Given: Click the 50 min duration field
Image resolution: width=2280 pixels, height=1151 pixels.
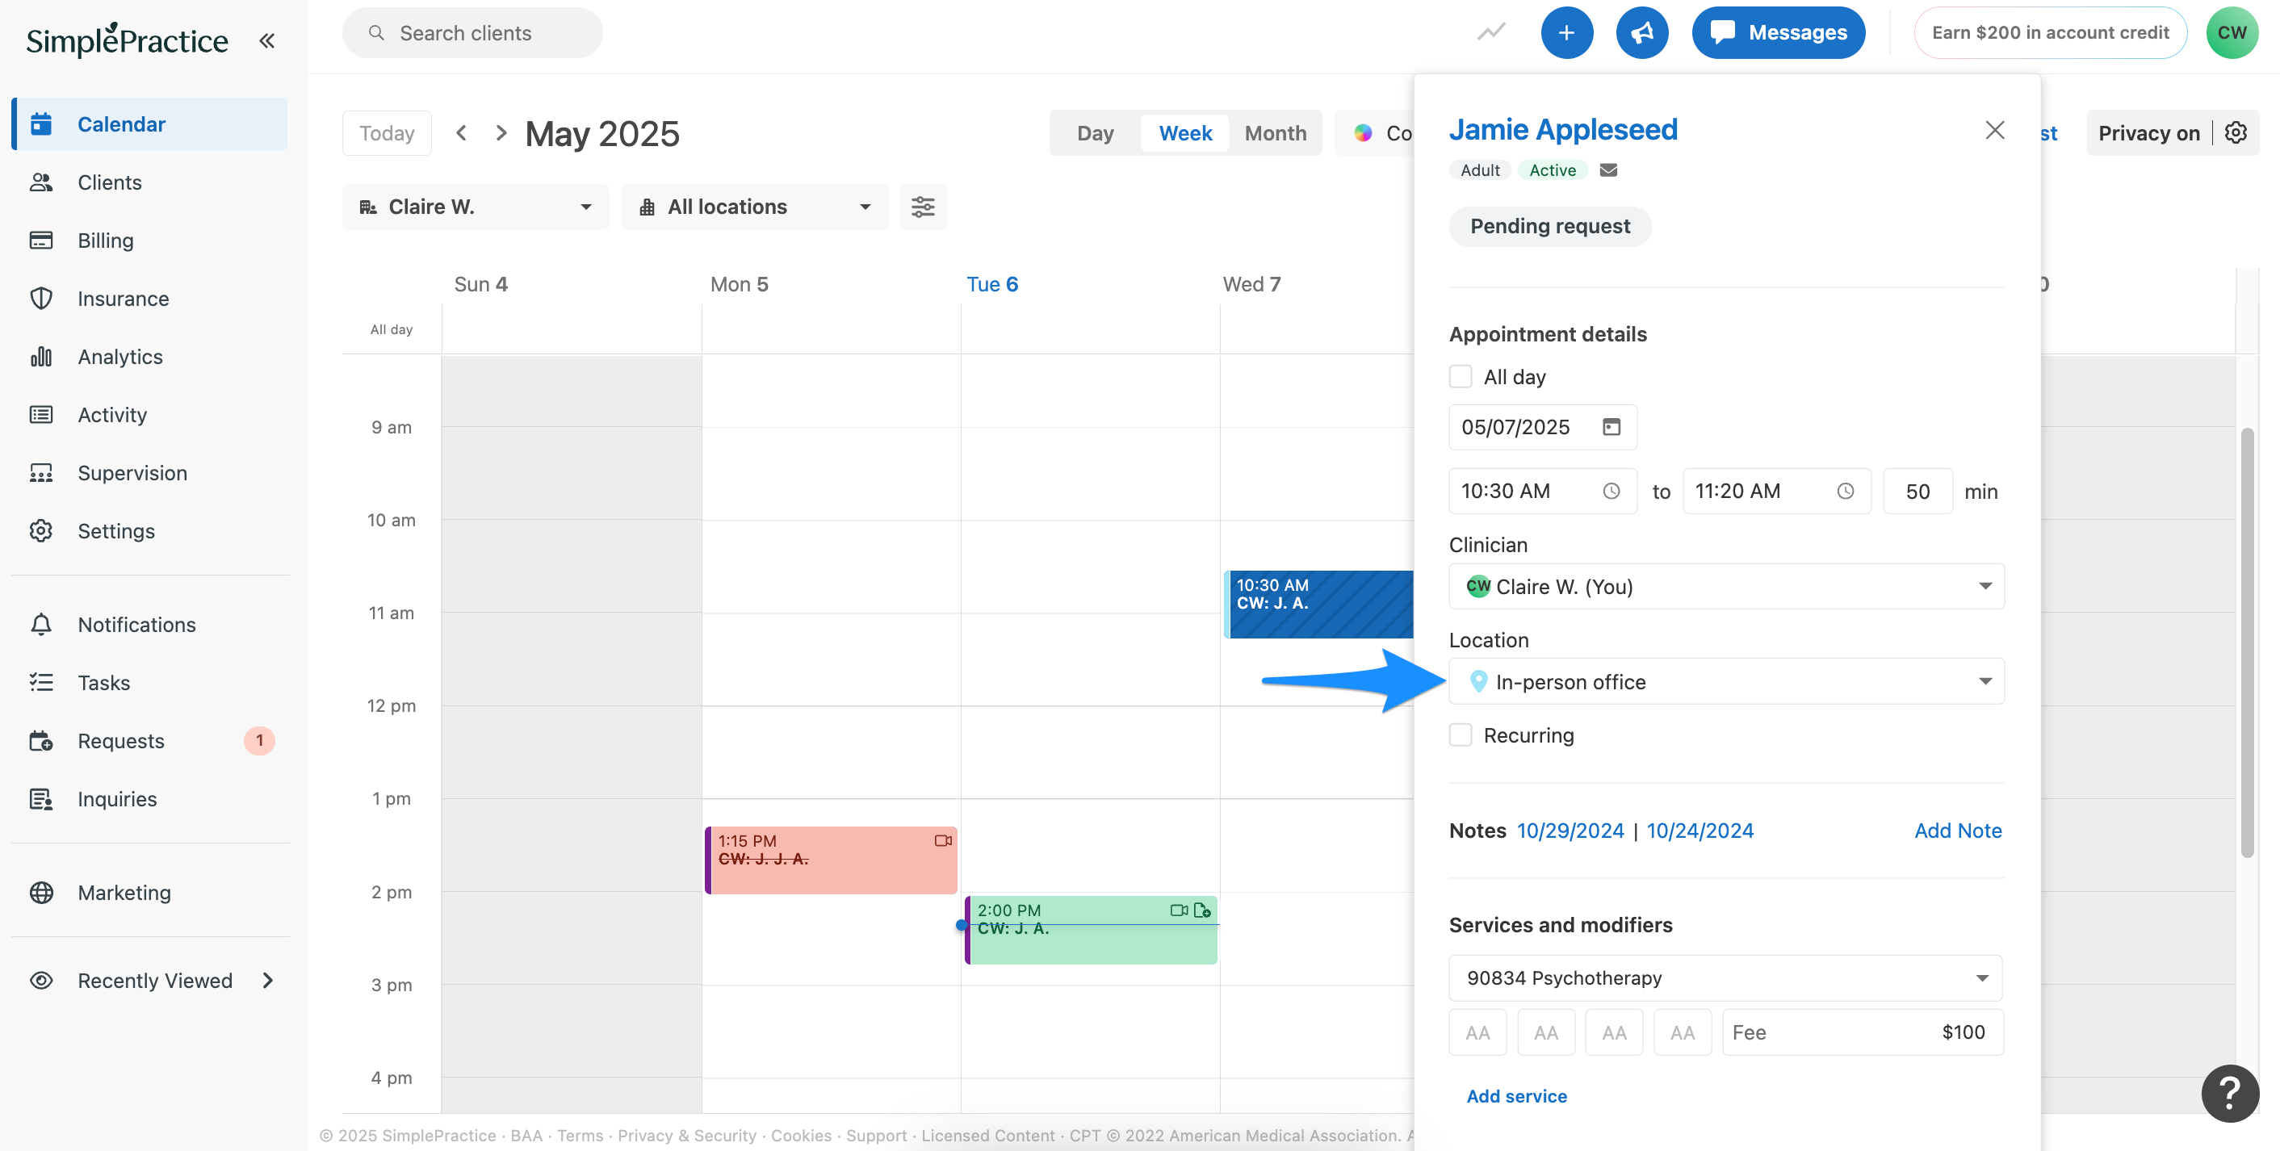Looking at the screenshot, I should 1917,491.
